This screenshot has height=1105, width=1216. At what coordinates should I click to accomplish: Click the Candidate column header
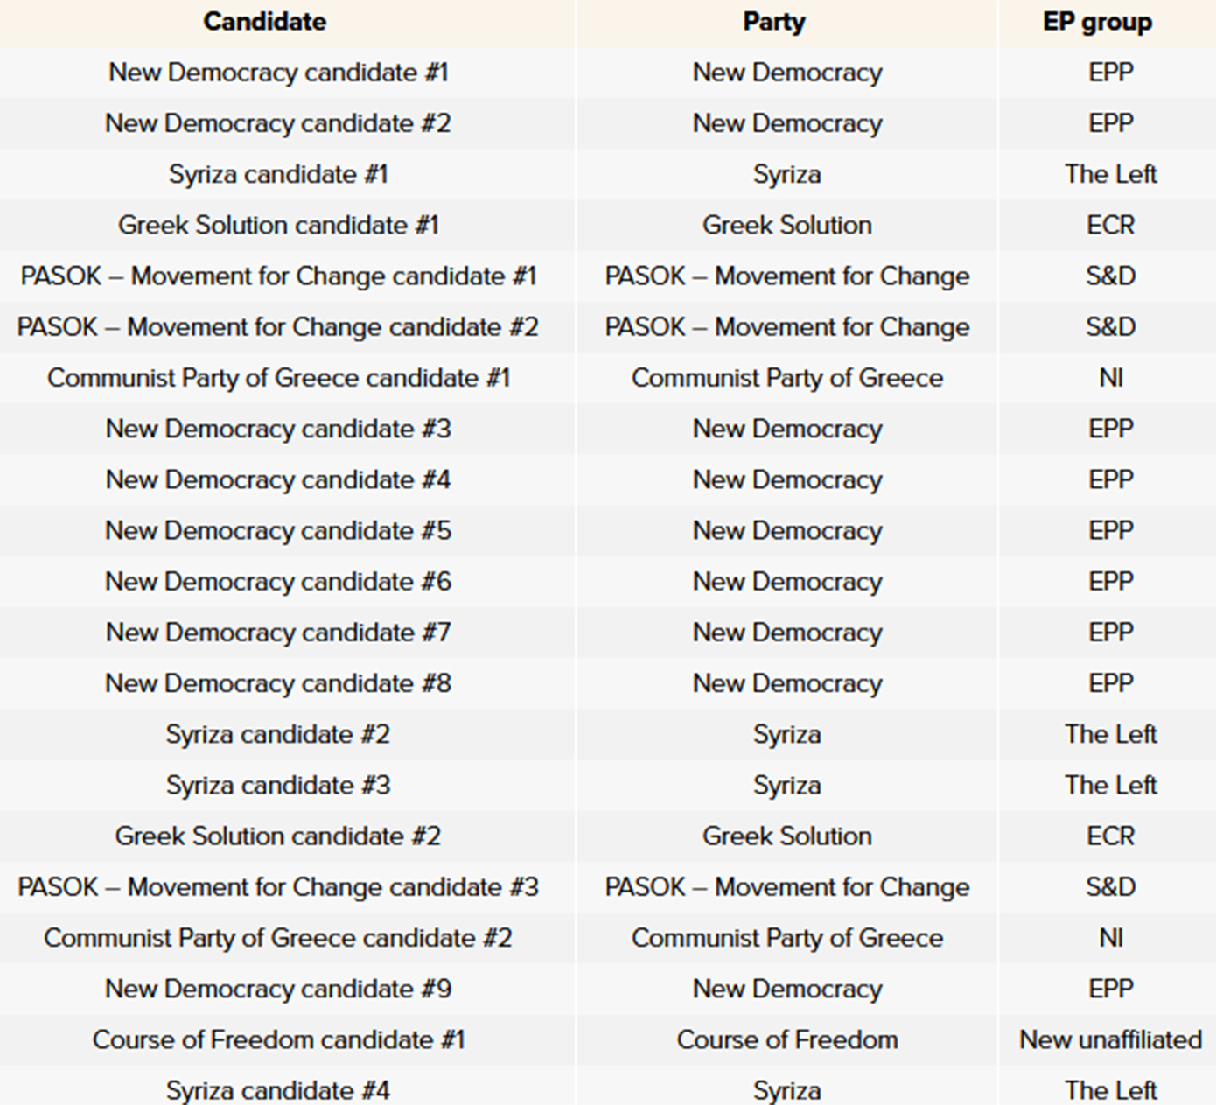pyautogui.click(x=264, y=22)
